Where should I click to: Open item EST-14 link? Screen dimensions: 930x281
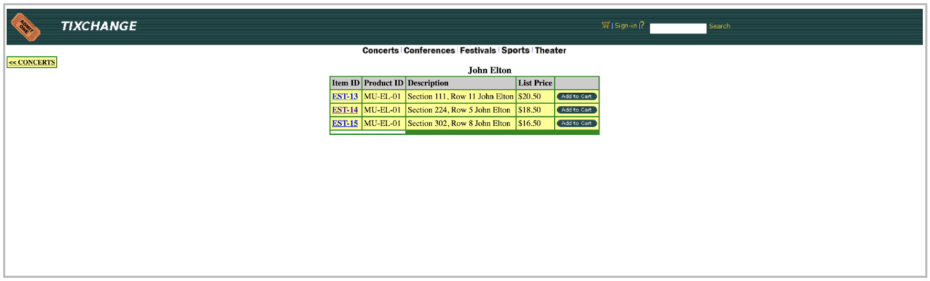pyautogui.click(x=345, y=110)
